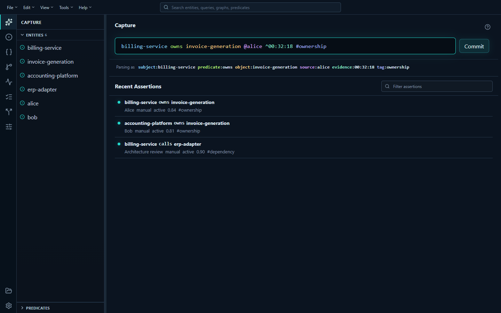The width and height of the screenshot is (501, 313).
Task: Open the 'billing-service owns invoice-generation' assertion
Action: pyautogui.click(x=304, y=106)
